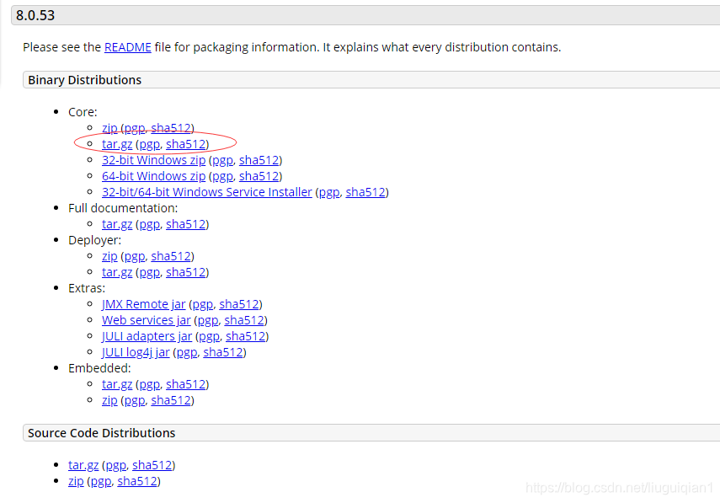
Task: Open pgp for source code zip
Action: coord(101,481)
